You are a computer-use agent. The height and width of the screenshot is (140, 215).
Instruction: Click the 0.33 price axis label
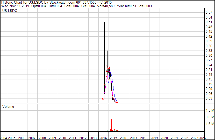(209, 51)
